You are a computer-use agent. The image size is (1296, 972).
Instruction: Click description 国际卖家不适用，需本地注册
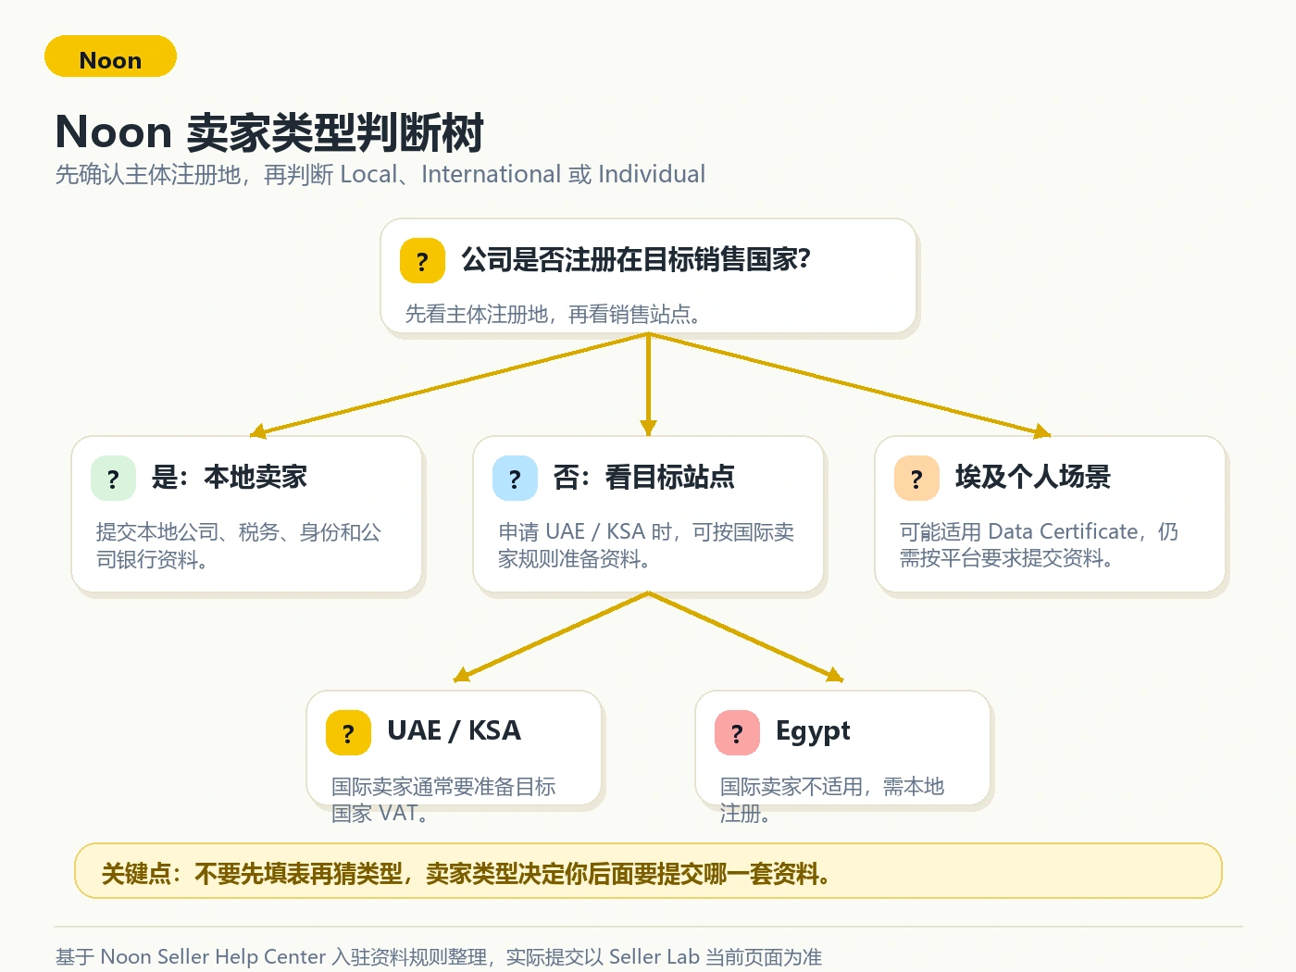coord(832,800)
